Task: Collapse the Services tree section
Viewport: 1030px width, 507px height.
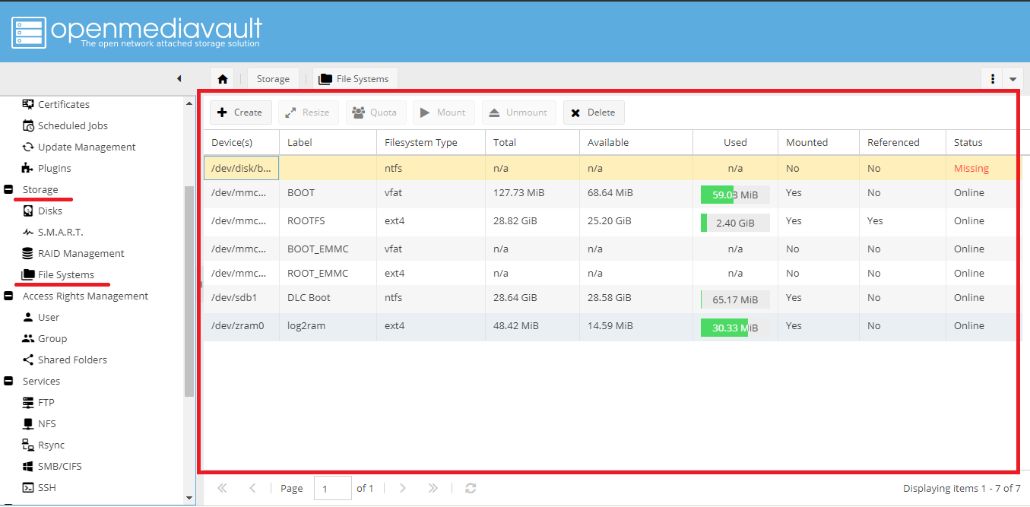Action: click(8, 381)
